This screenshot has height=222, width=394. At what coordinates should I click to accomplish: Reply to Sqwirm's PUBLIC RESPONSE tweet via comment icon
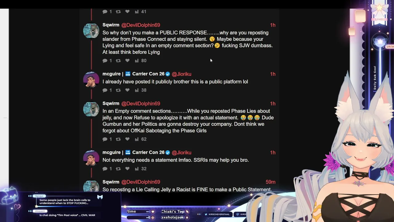(x=105, y=61)
